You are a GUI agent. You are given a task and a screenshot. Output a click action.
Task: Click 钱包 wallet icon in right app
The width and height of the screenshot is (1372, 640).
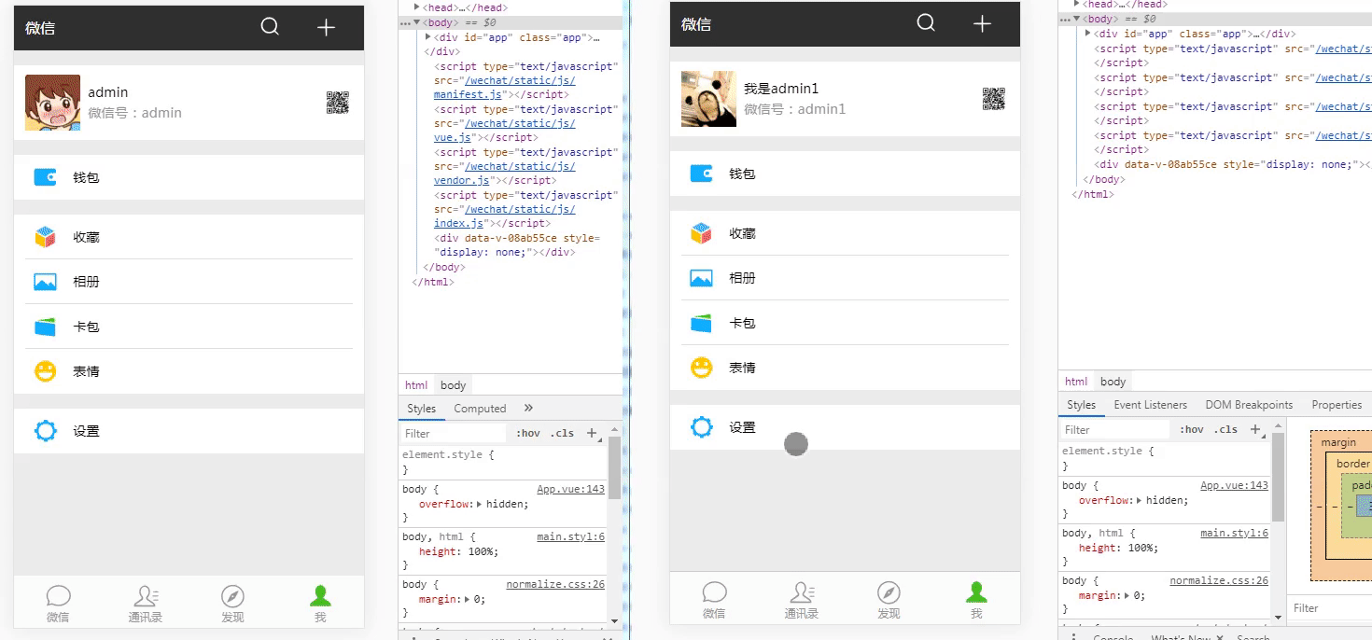pyautogui.click(x=701, y=173)
